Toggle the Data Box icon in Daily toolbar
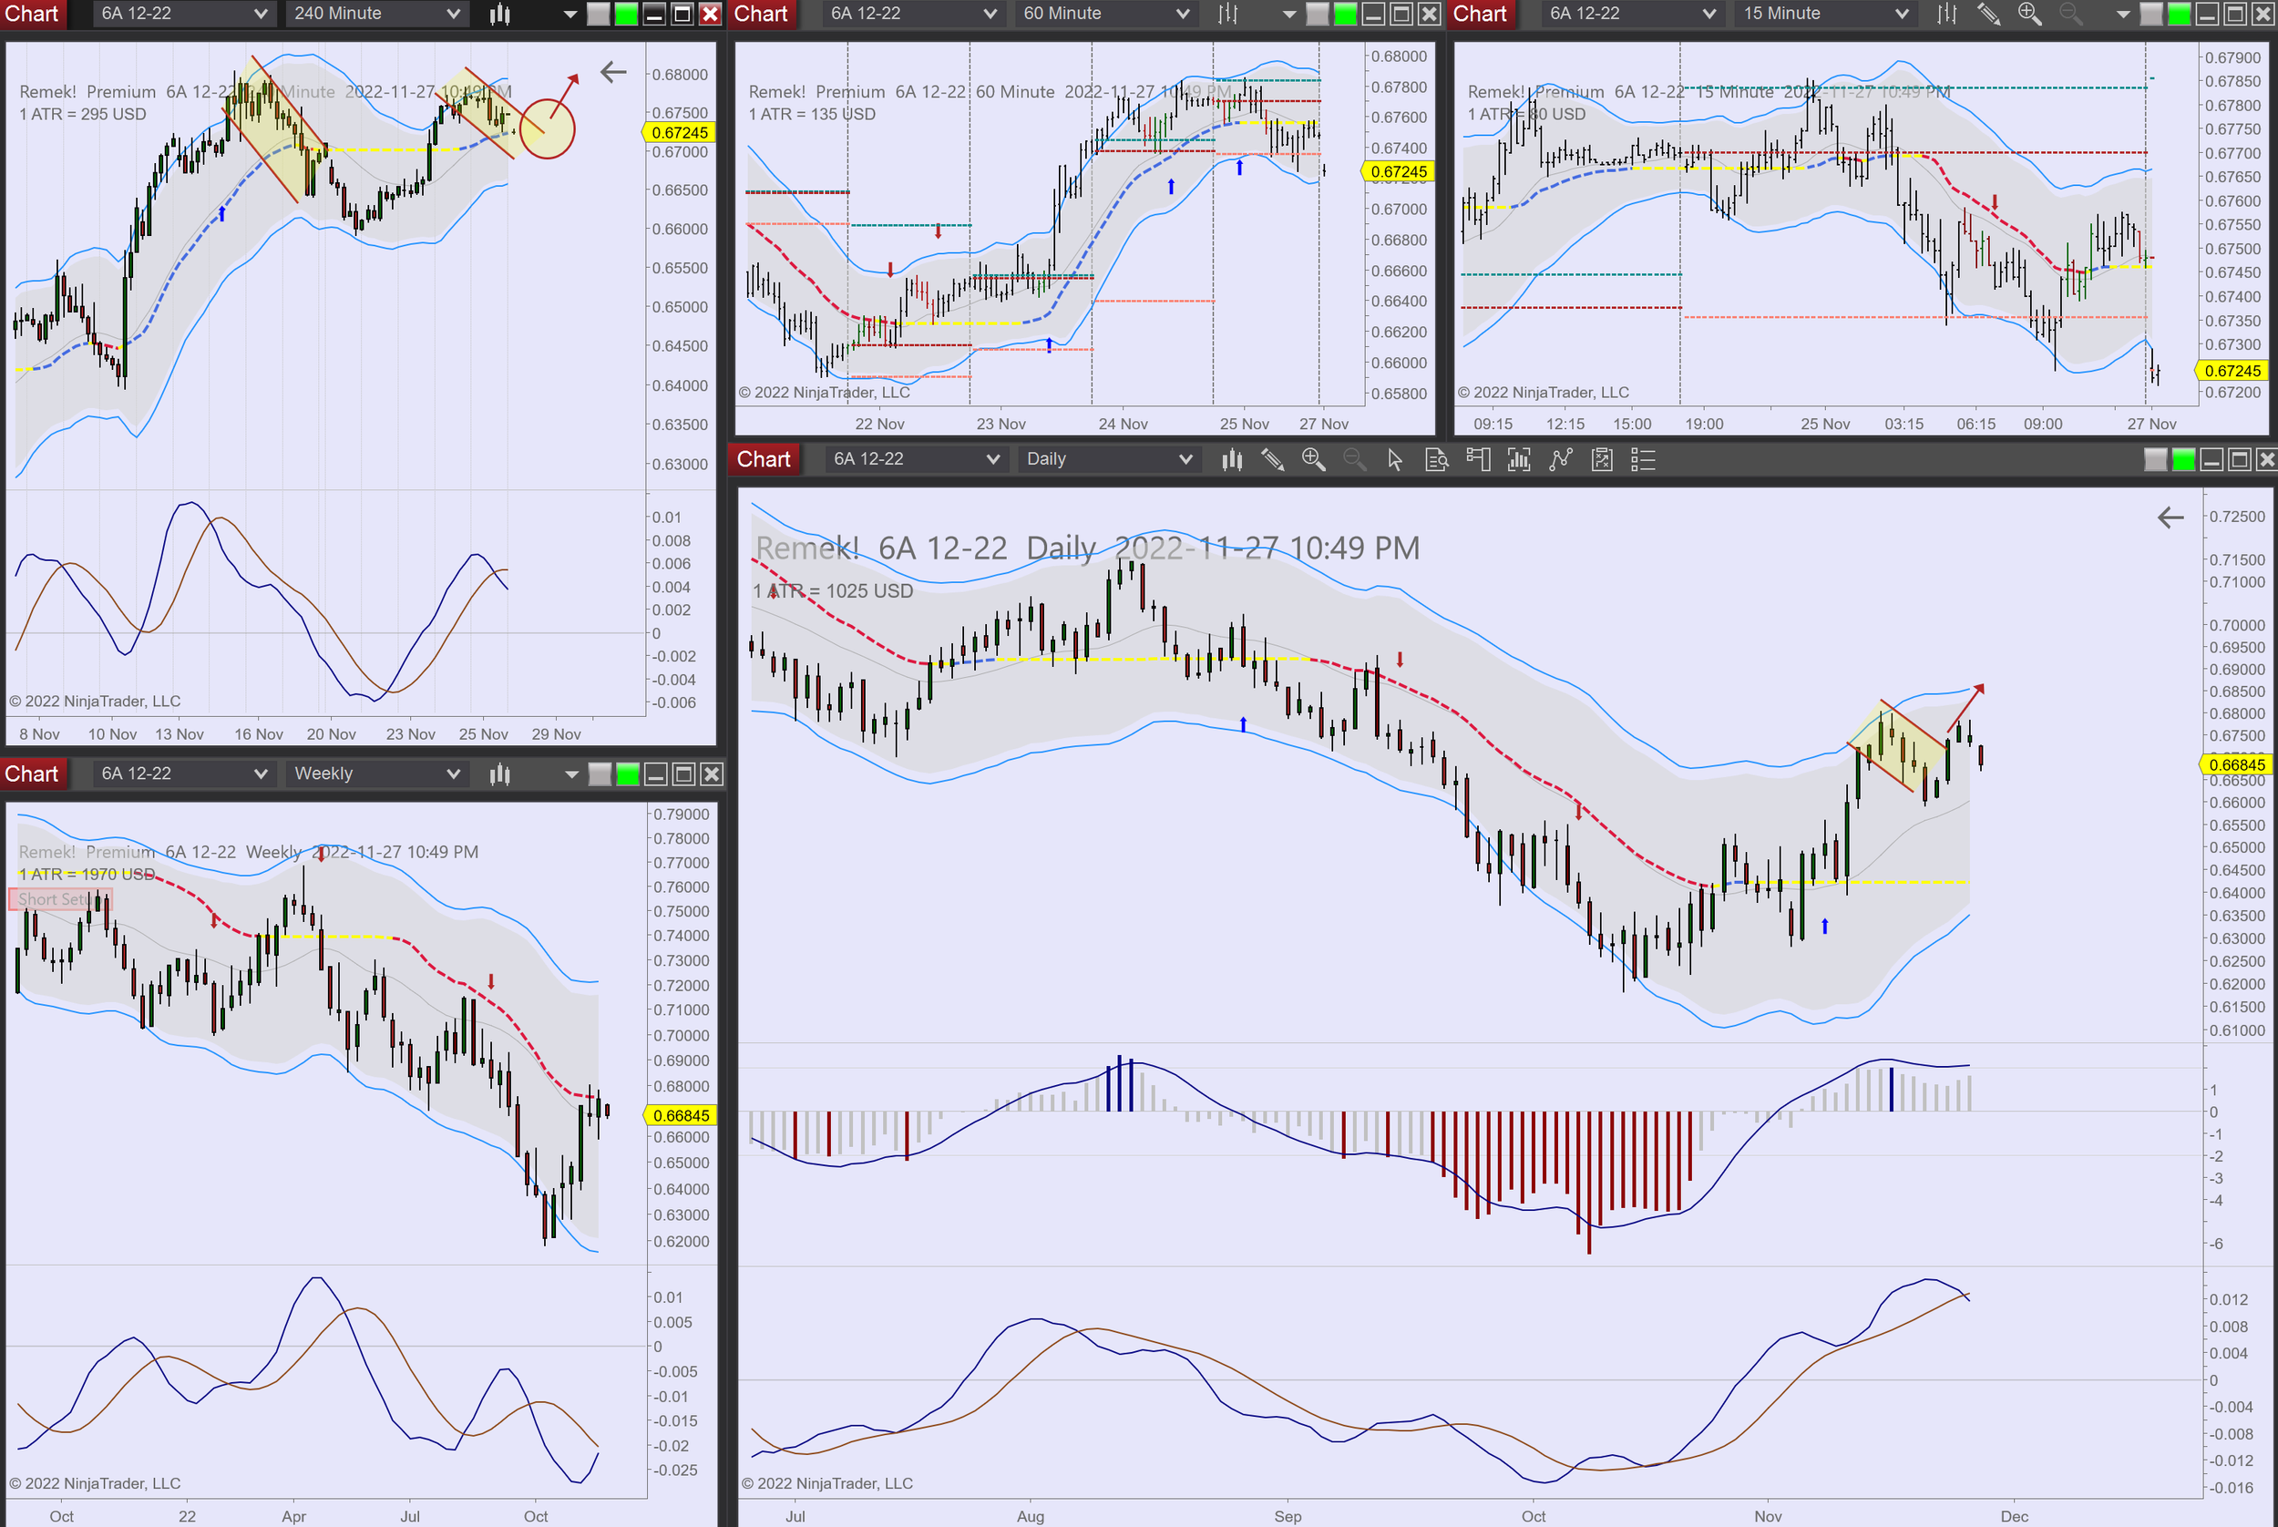The width and height of the screenshot is (2278, 1527). click(1437, 460)
